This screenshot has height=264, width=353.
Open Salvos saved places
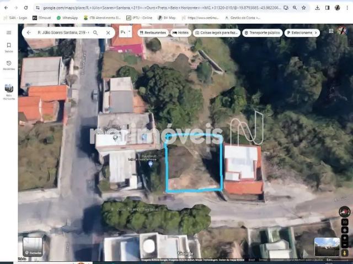point(9,48)
